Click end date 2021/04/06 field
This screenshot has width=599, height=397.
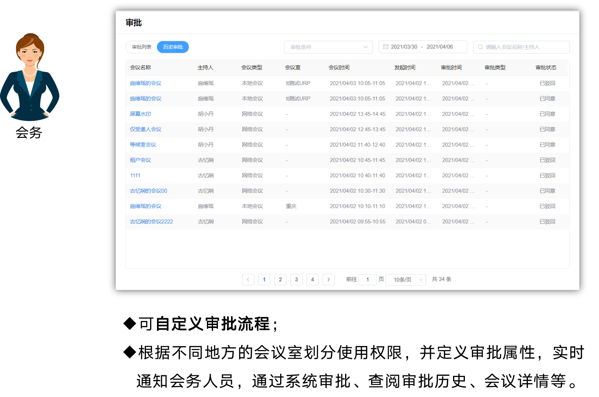[x=440, y=47]
